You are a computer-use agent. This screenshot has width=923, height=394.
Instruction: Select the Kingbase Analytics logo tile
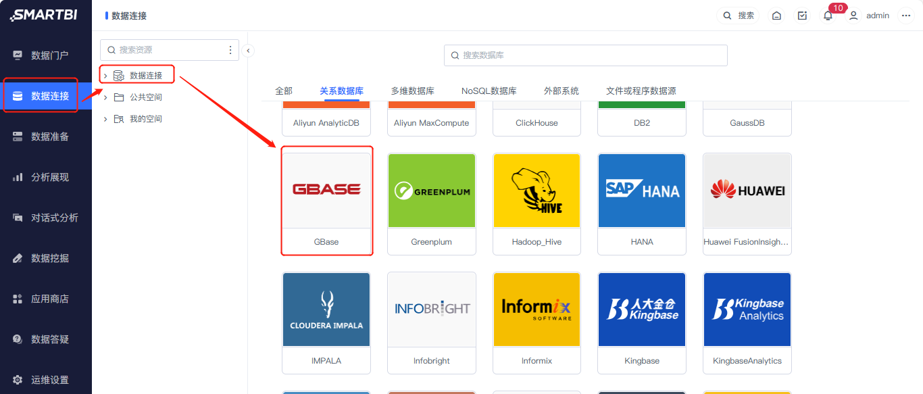[747, 310]
